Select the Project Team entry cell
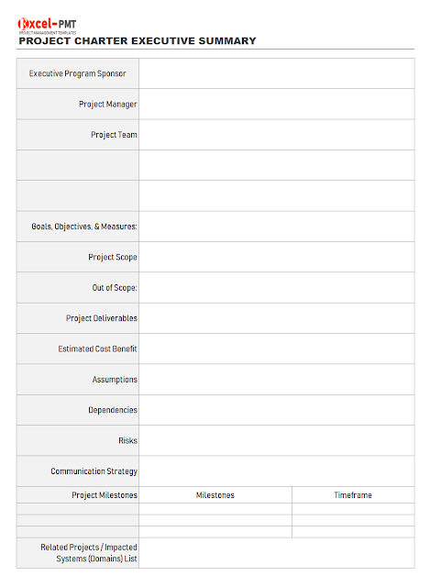The image size is (430, 587). tap(277, 135)
